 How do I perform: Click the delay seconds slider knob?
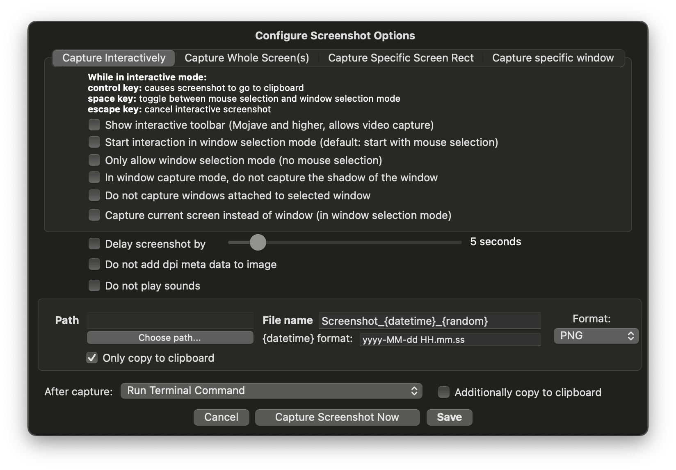pyautogui.click(x=258, y=242)
